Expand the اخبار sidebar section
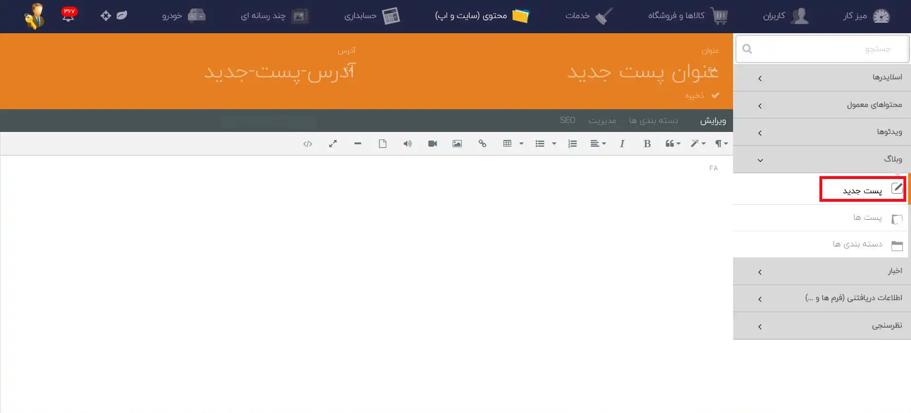The width and height of the screenshot is (911, 413). 822,272
